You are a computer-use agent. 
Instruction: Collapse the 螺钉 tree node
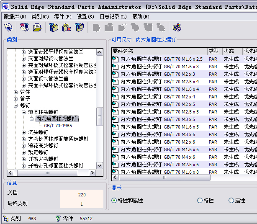pos(16,106)
